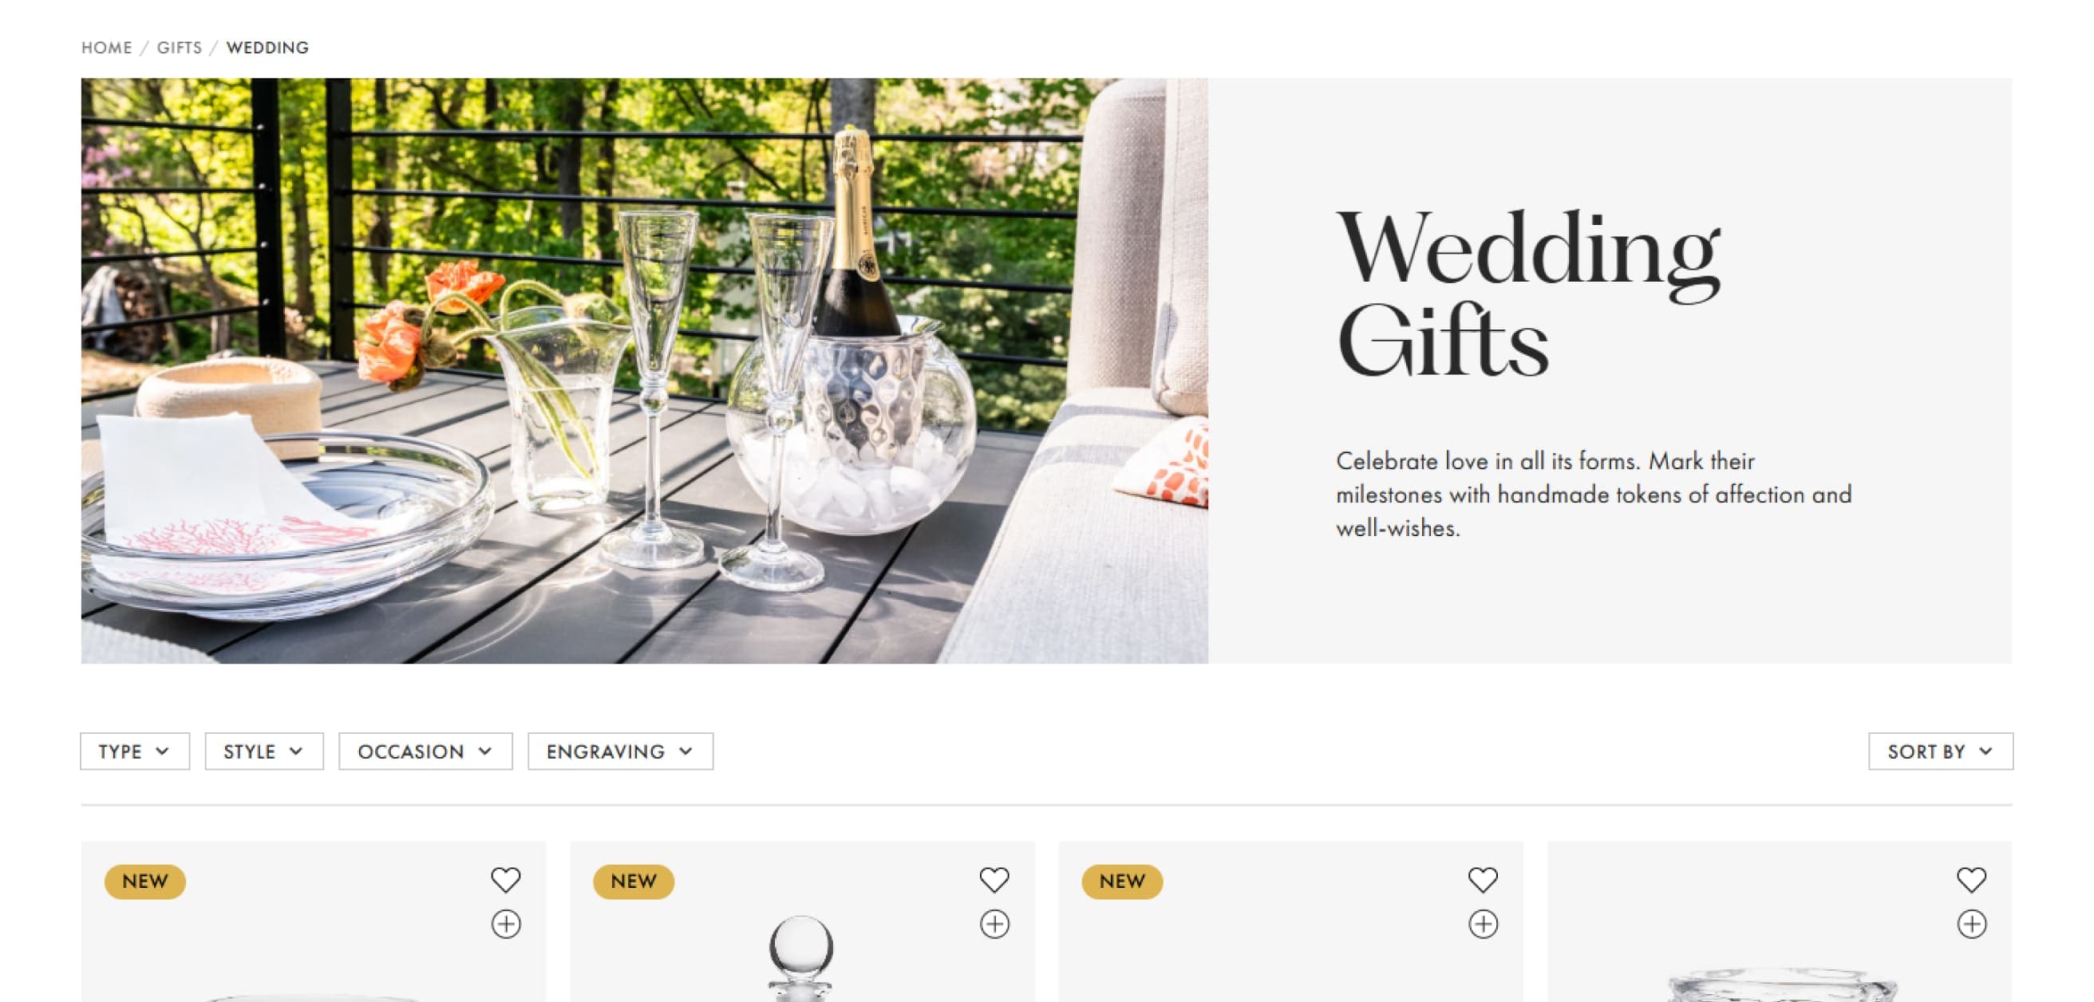This screenshot has width=2094, height=1002.
Task: Go to HOME breadcrumb link
Action: (106, 48)
